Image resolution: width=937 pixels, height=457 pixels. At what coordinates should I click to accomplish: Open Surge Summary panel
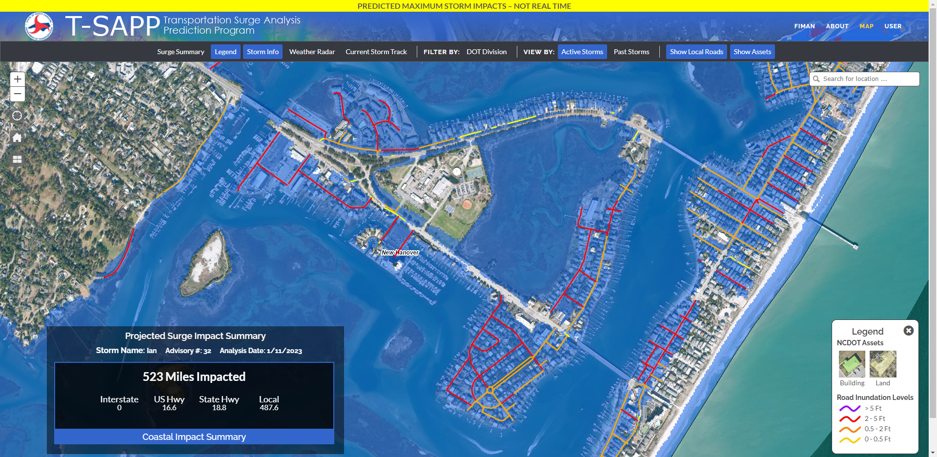(x=181, y=52)
